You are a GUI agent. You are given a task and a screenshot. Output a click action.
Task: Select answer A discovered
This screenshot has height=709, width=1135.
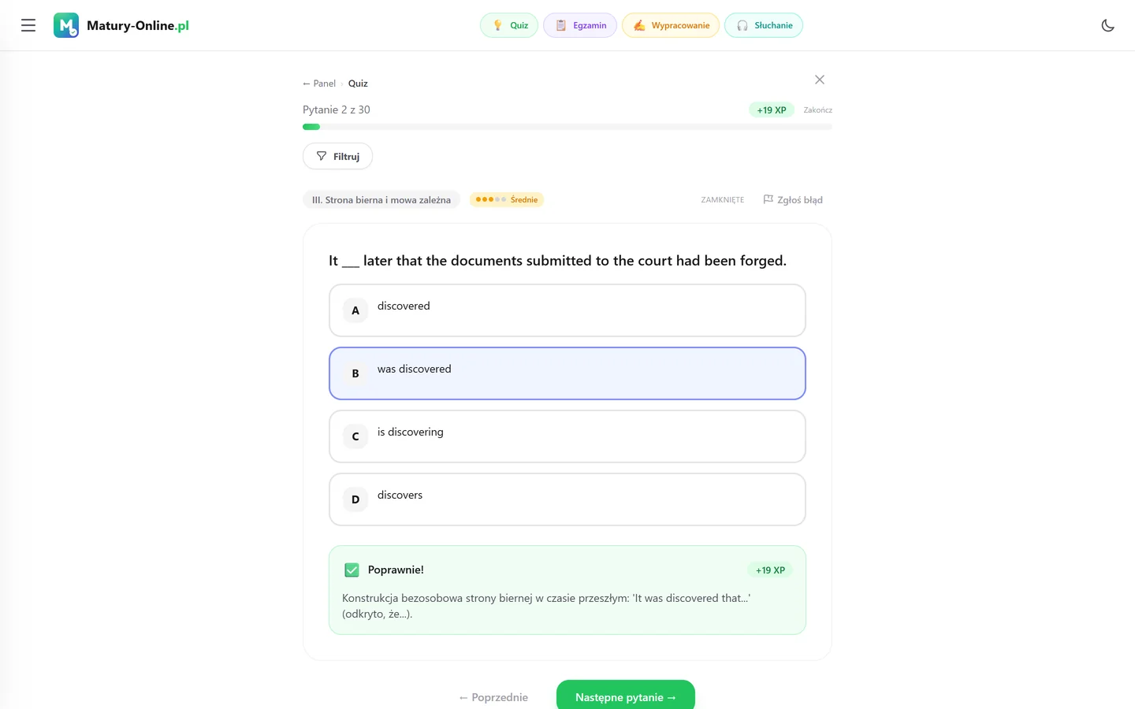click(567, 310)
